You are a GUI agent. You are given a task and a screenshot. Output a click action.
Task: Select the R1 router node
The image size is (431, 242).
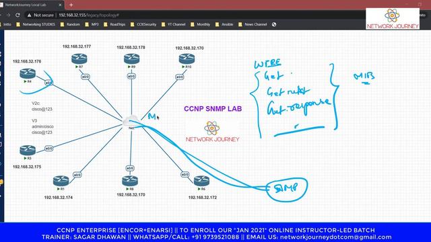pyautogui.click(x=61, y=181)
